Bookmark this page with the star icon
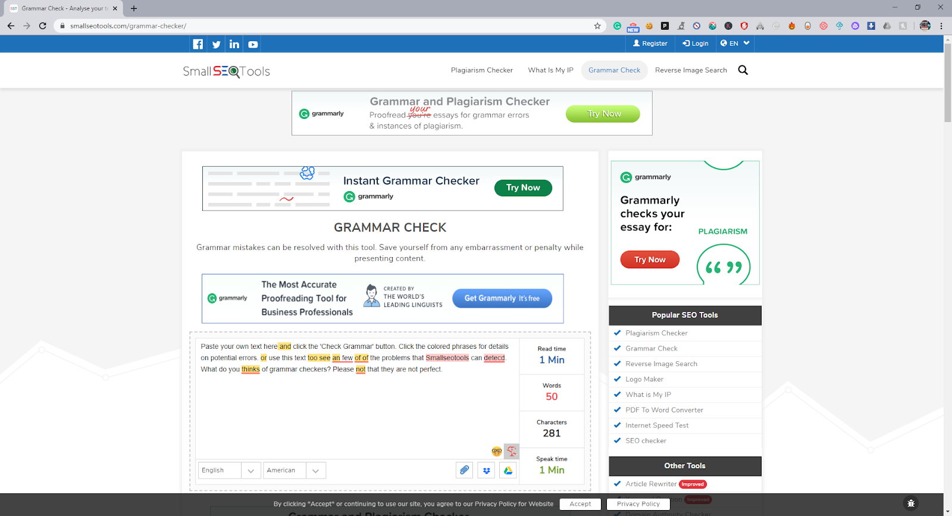The image size is (952, 516). pyautogui.click(x=597, y=26)
